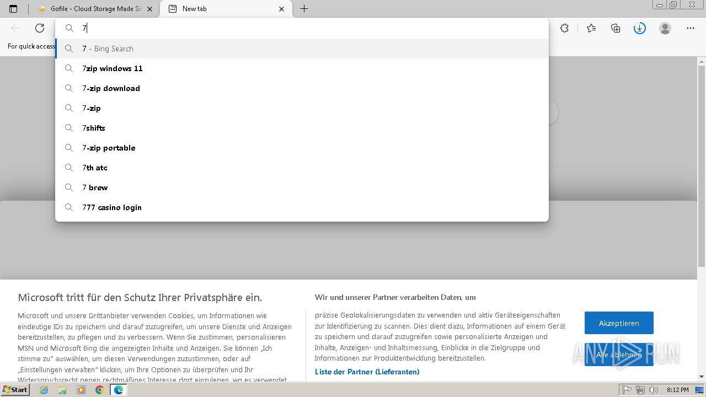This screenshot has width=706, height=397.
Task: Close the Gofile Cloud Storage tab
Action: (149, 9)
